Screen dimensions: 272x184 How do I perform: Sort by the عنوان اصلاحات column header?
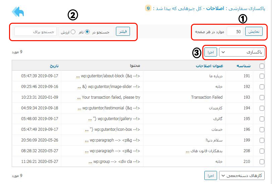209,66
